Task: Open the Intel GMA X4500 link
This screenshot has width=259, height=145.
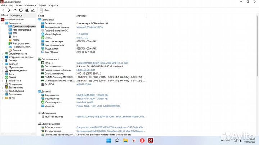Action: 85,102
